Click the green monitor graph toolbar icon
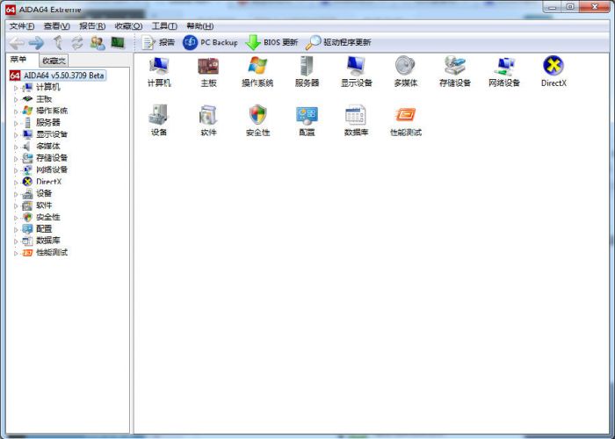615x439 pixels. tap(117, 42)
